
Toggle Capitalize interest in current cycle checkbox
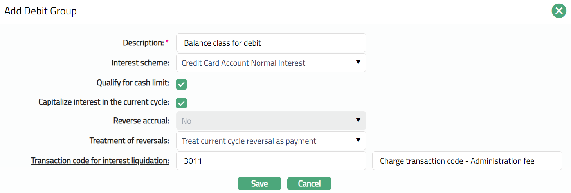pyautogui.click(x=181, y=103)
